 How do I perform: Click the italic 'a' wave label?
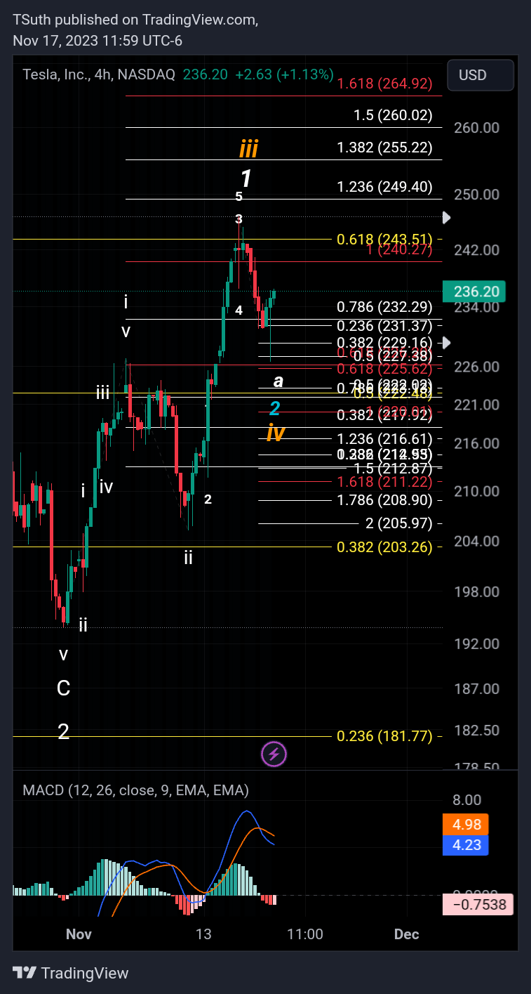tap(278, 381)
